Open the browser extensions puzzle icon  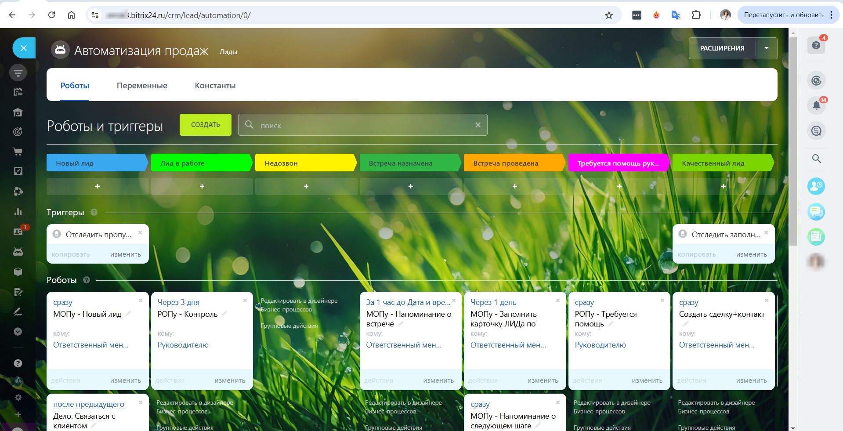tap(696, 15)
